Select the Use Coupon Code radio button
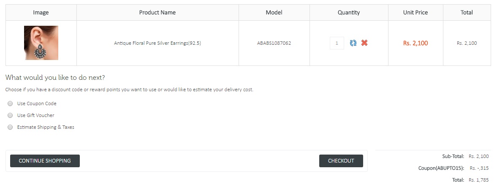Viewport: 497px width, 193px height. point(10,103)
